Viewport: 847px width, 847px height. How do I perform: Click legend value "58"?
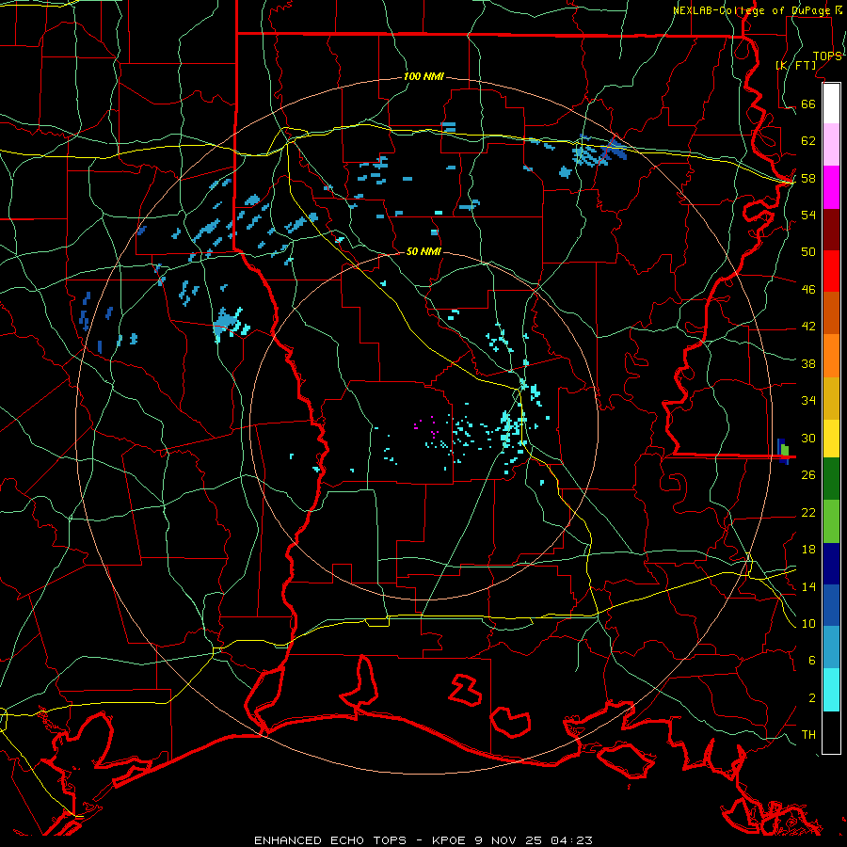pyautogui.click(x=808, y=178)
